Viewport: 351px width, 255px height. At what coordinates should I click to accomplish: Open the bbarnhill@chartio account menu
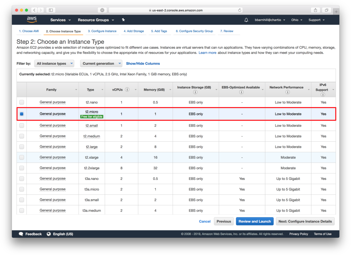tap(270, 20)
